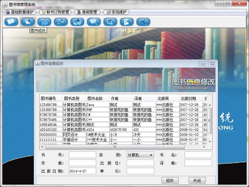Select the cell C++技术大全

coord(97,140)
